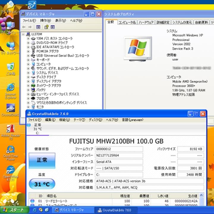Click the 生の値 column header
The width and height of the screenshot is (214, 214).
click(x=184, y=196)
